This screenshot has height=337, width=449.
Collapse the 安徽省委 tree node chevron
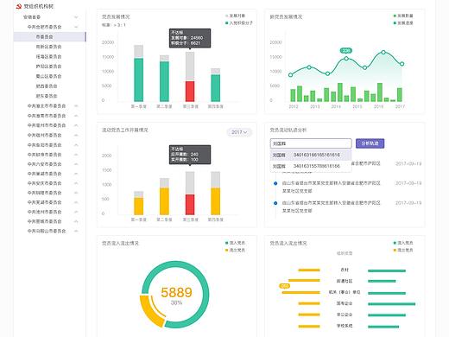click(x=76, y=17)
